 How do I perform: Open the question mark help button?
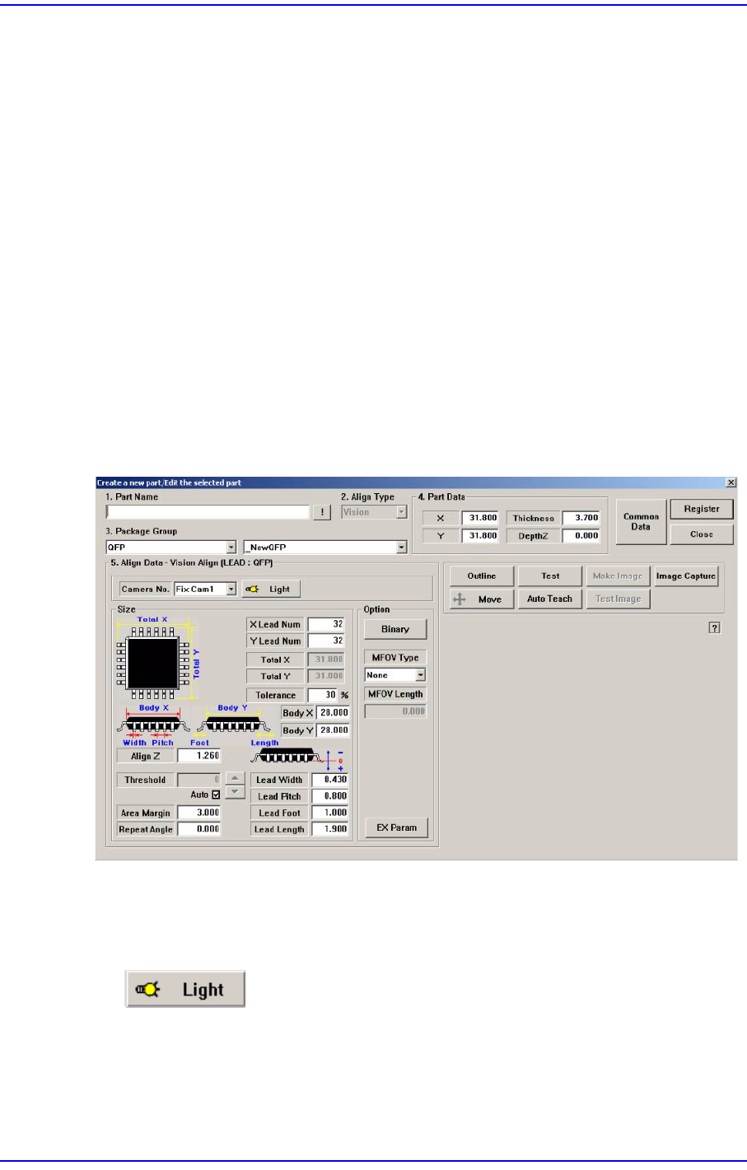(x=715, y=627)
